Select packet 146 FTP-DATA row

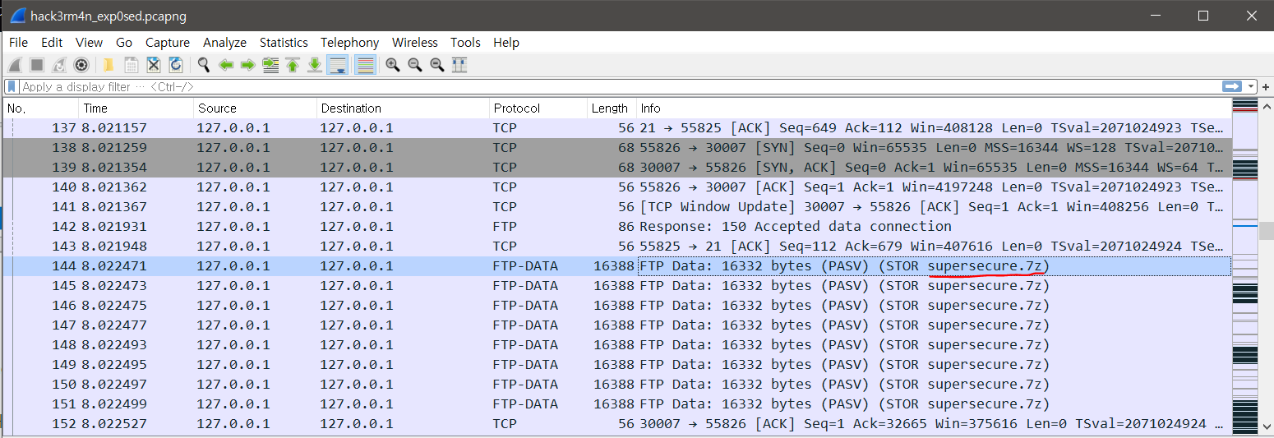pos(616,306)
